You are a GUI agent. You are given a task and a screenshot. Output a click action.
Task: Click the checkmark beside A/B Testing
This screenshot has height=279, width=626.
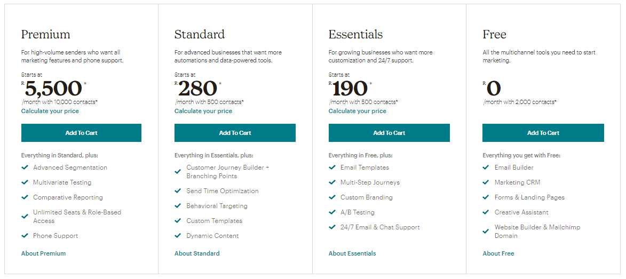332,212
